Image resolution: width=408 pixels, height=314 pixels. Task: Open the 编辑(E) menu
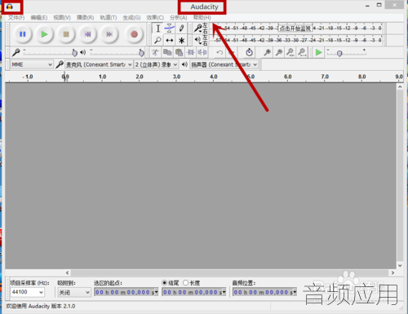click(x=39, y=18)
